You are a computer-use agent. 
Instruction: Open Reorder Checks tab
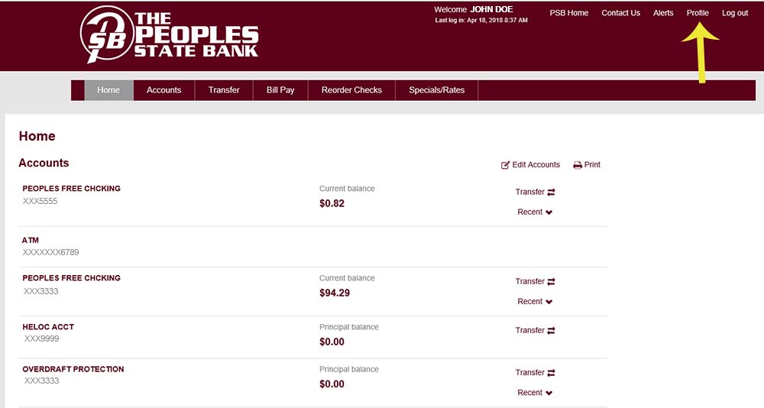(x=351, y=90)
